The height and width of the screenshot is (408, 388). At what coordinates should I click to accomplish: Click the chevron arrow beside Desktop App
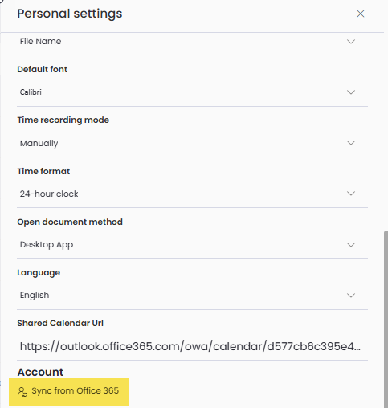[351, 244]
